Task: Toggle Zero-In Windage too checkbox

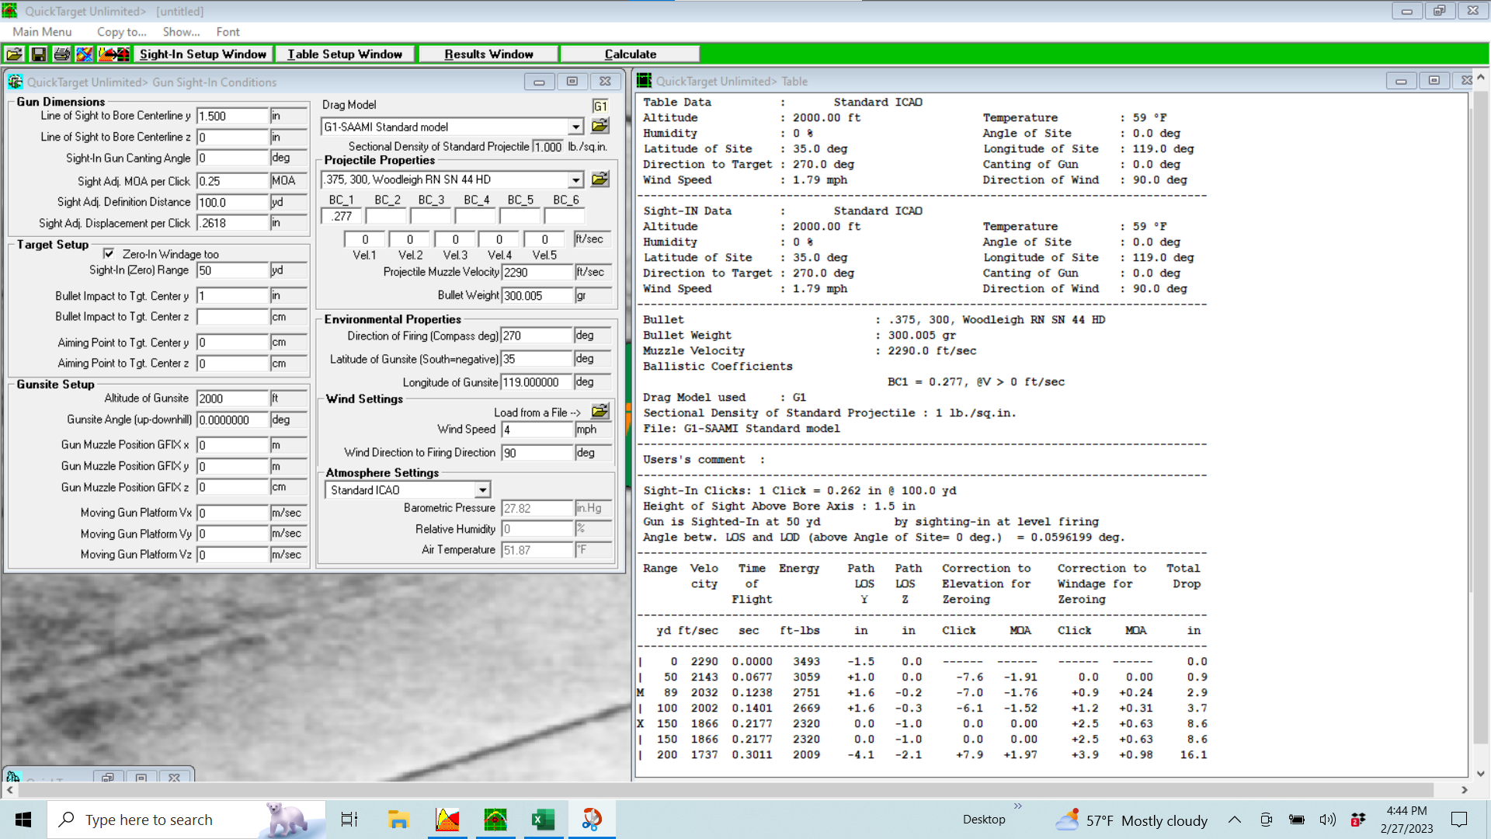Action: [109, 254]
